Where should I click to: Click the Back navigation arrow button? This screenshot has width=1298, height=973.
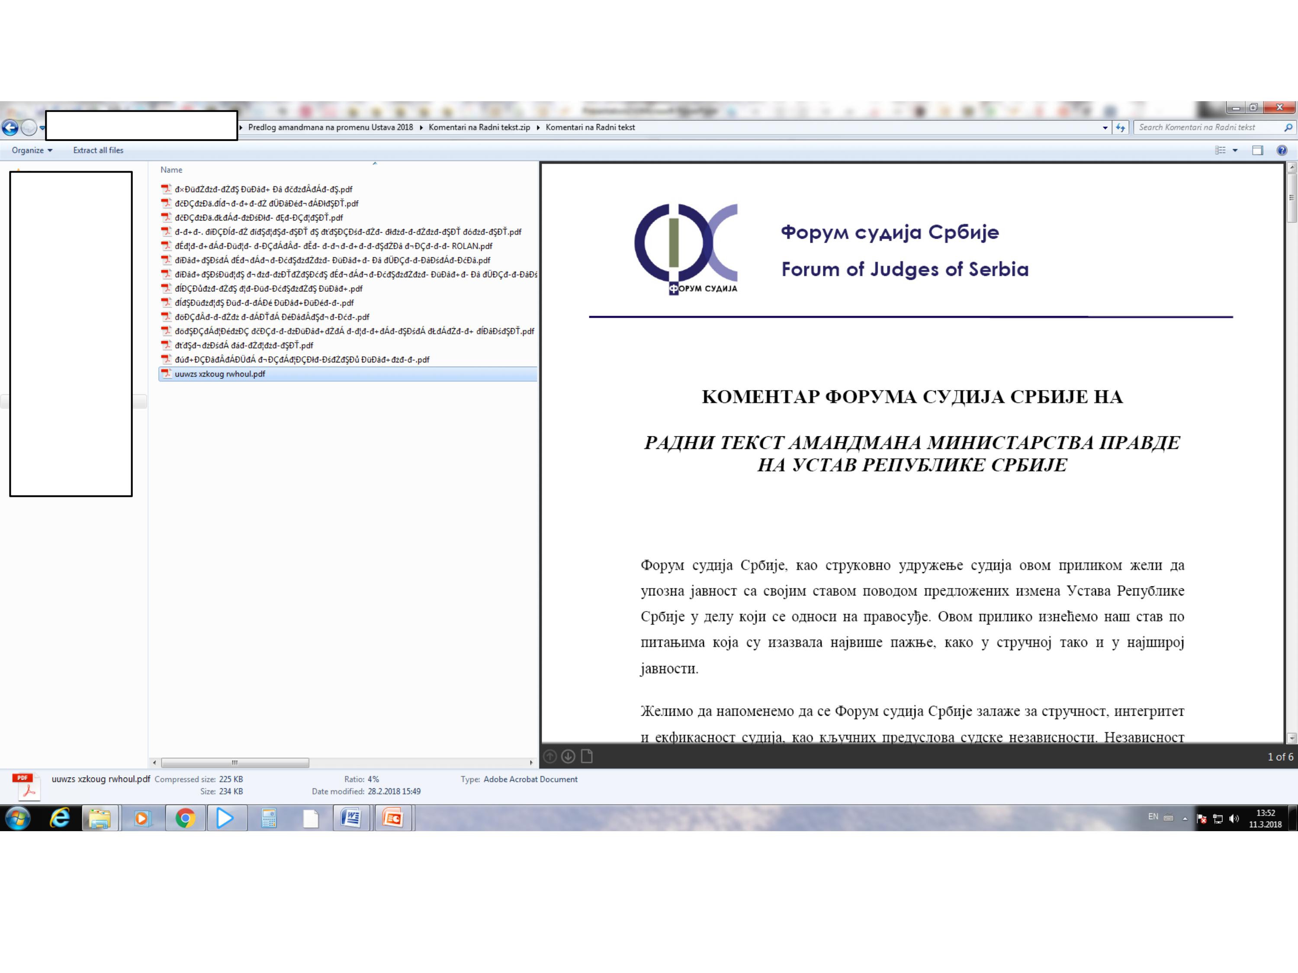[x=10, y=127]
